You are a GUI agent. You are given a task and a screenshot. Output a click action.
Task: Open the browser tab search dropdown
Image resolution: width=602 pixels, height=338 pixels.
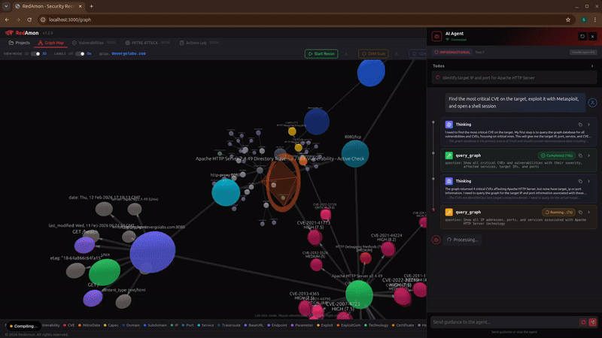tap(6, 6)
